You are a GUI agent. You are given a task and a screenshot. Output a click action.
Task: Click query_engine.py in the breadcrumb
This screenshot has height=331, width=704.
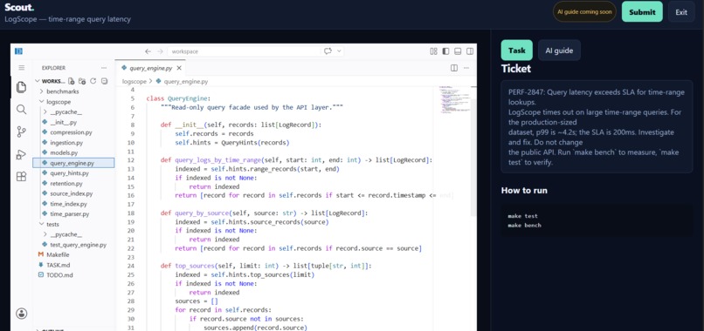coord(186,82)
